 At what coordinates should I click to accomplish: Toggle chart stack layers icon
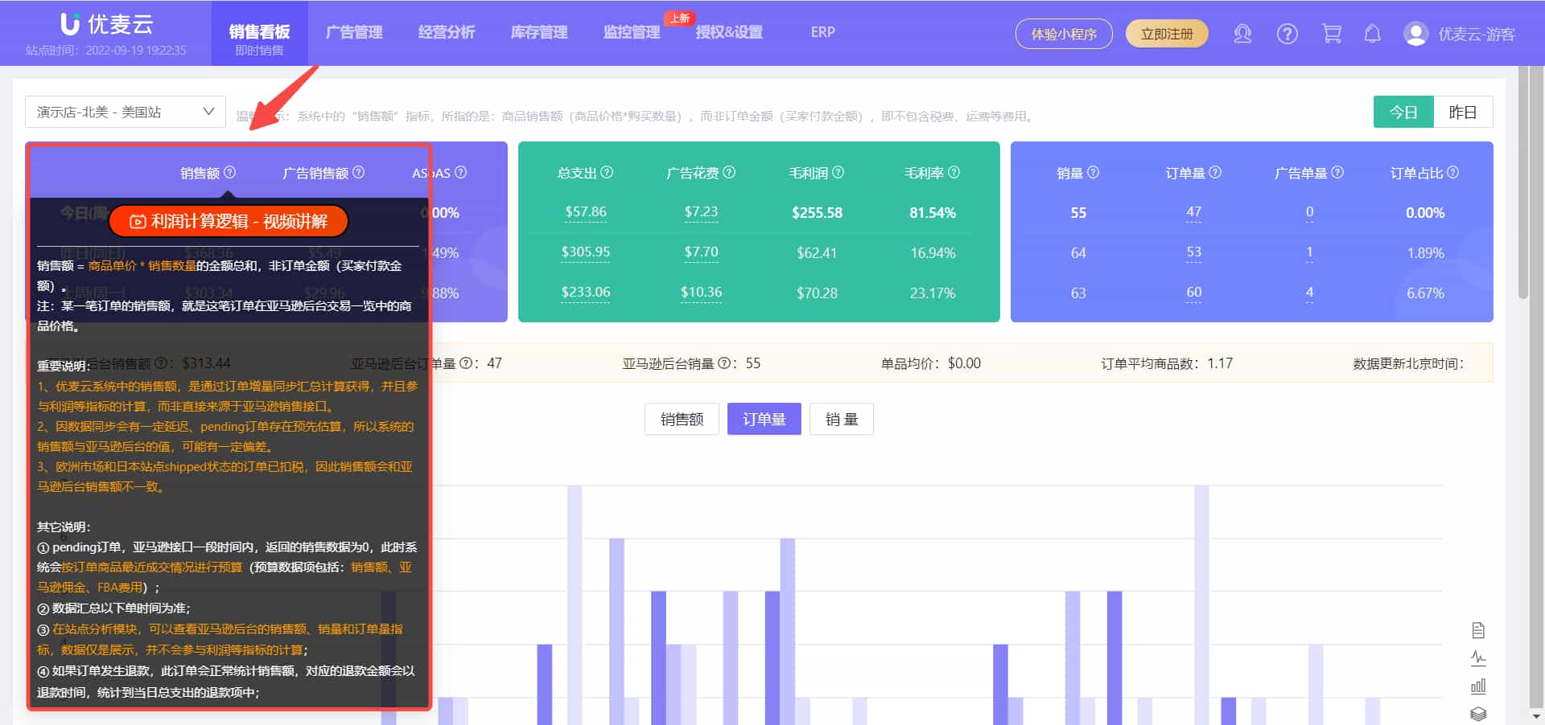tap(1478, 714)
